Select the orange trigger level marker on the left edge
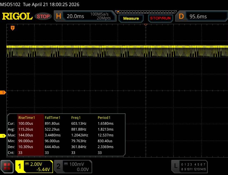Screen dimensions: 228x175 3,92
